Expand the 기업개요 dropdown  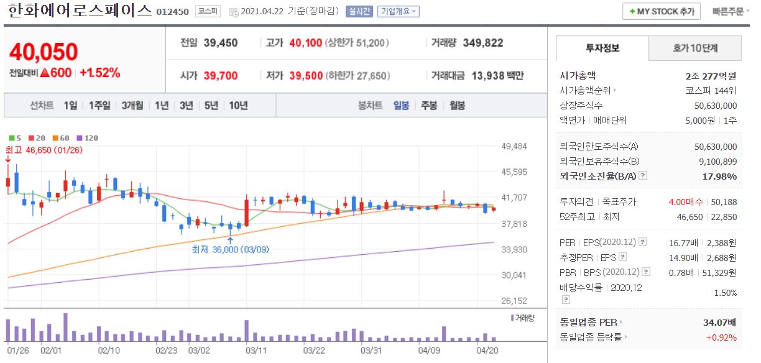tap(399, 11)
